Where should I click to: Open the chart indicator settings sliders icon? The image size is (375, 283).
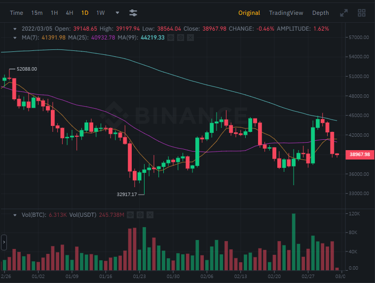(133, 13)
